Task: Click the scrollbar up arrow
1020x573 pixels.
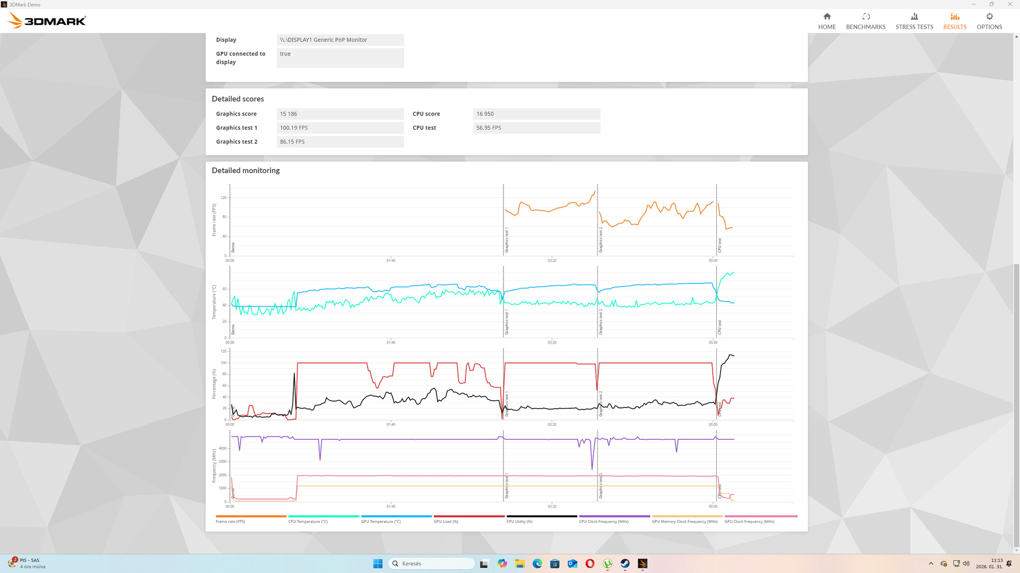Action: point(1016,36)
